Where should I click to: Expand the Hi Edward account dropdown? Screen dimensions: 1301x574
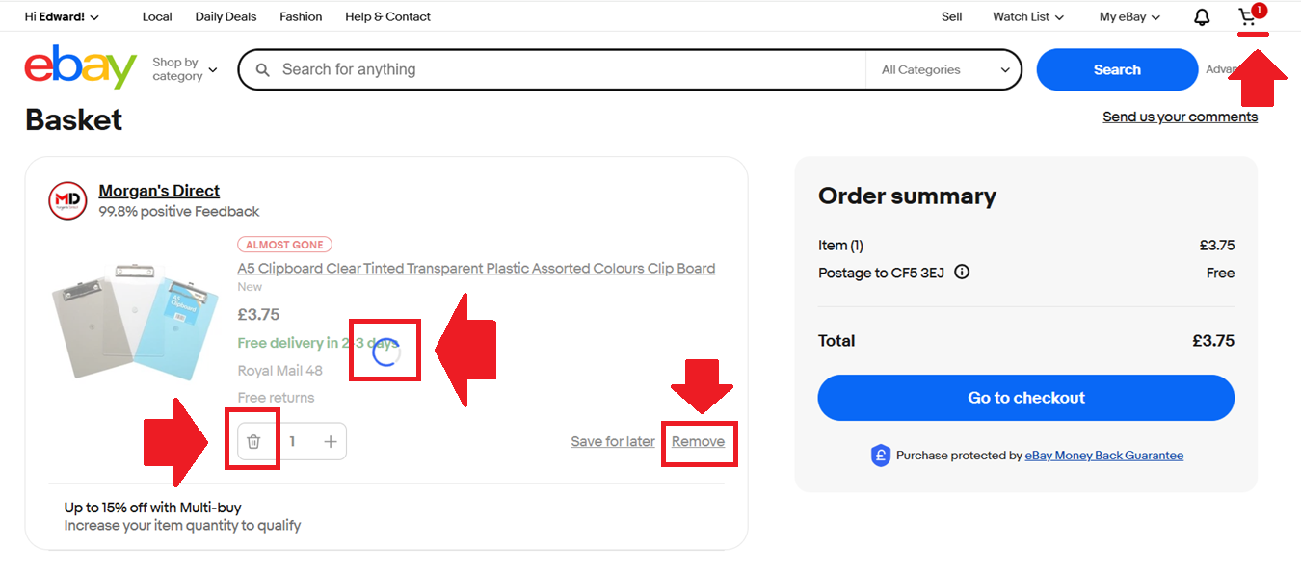click(x=62, y=17)
